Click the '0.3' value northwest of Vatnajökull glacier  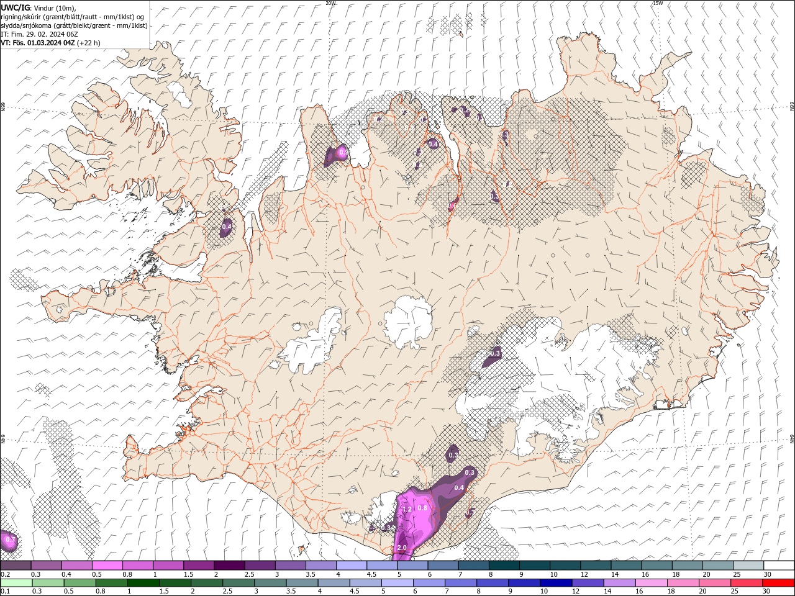pyautogui.click(x=495, y=353)
